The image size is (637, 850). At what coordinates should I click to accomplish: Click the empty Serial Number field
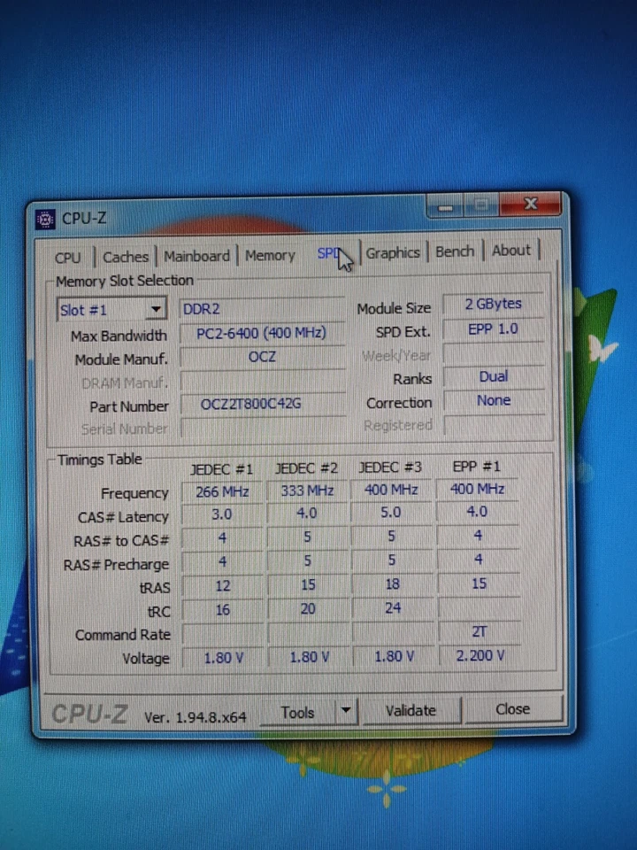[x=264, y=427]
